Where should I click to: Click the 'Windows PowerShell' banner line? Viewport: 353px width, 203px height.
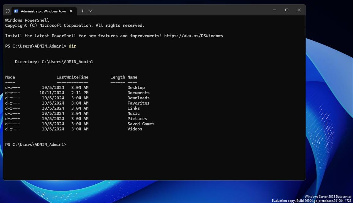coord(27,20)
